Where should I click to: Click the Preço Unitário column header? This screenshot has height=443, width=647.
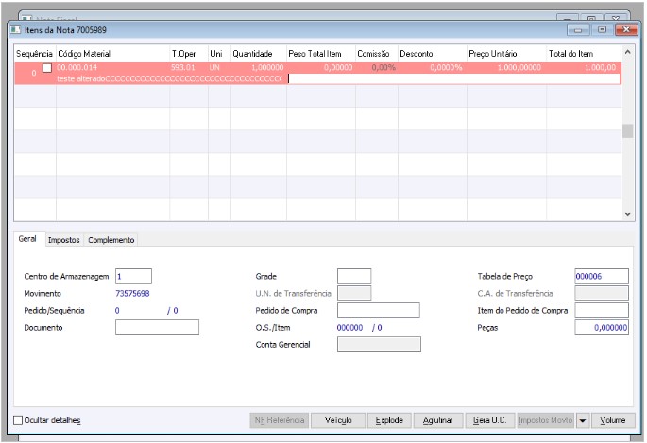[x=506, y=54]
